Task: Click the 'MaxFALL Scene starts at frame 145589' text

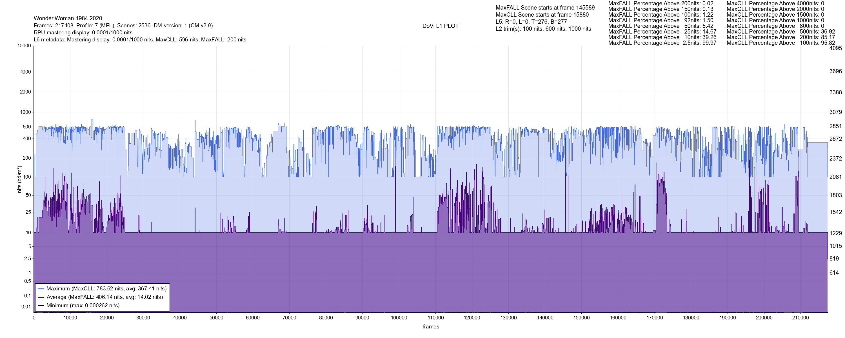Action: point(545,8)
